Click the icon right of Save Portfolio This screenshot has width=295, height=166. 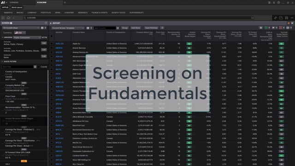(x=162, y=28)
